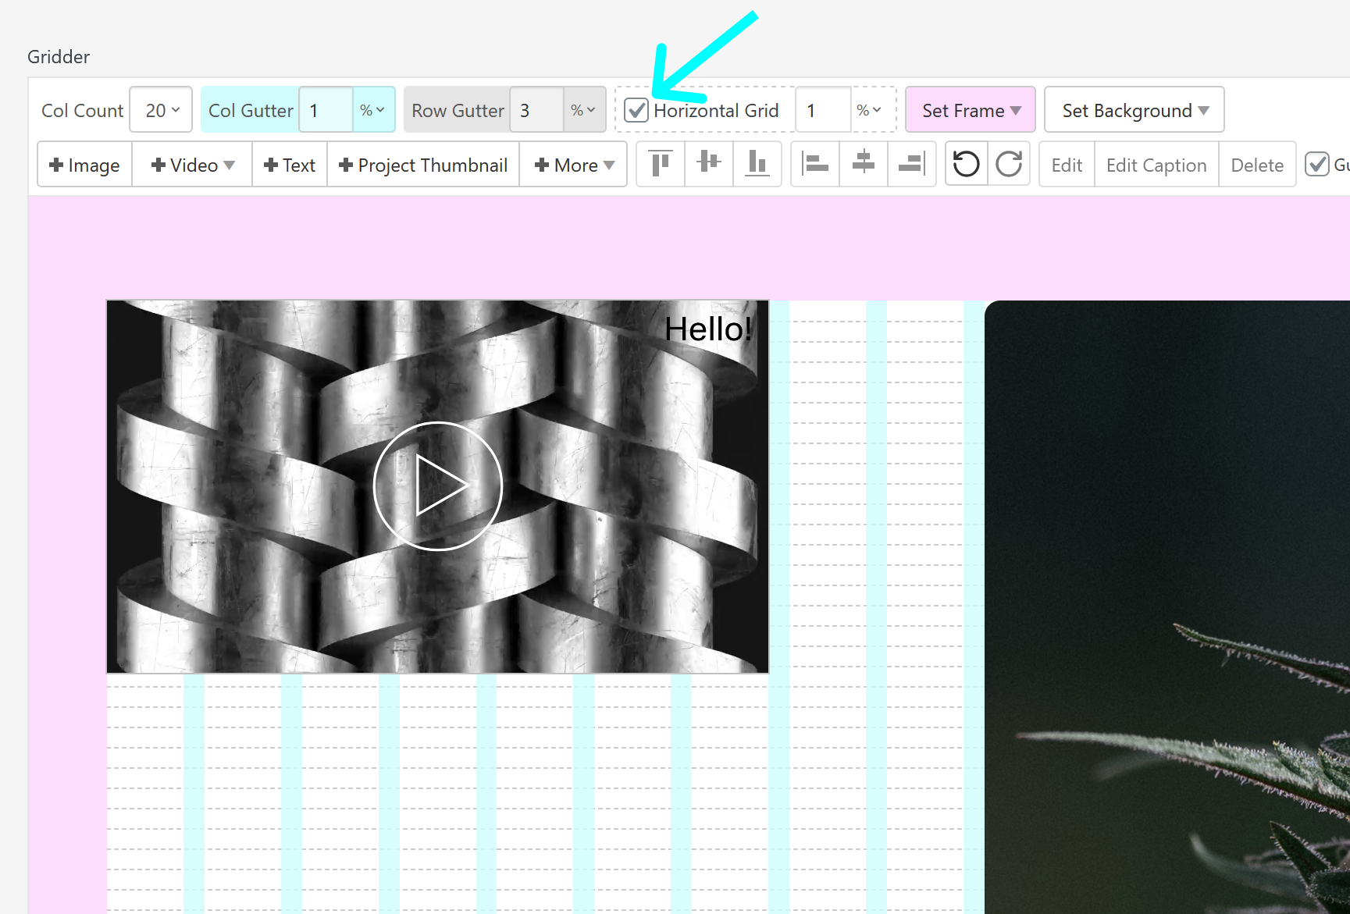Expand the Set Background menu
This screenshot has width=1350, height=914.
coord(1134,110)
